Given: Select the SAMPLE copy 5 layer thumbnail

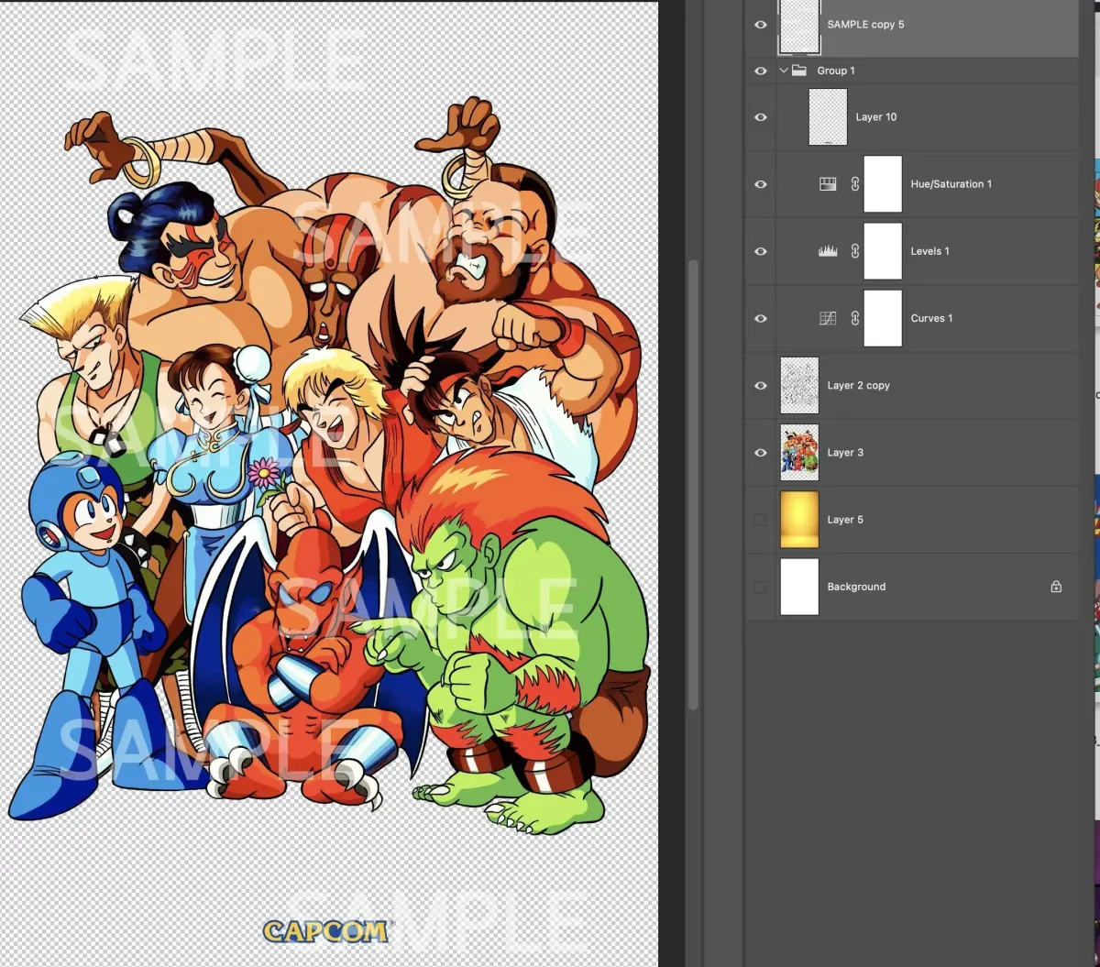Looking at the screenshot, I should (799, 26).
